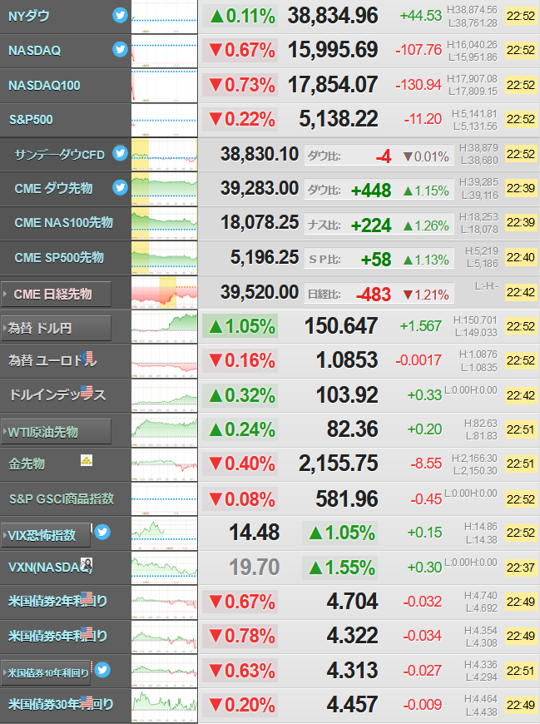Click 22:42 timestamp on CME 日経先物 row
Screen dimensions: 540x724
[x=521, y=292]
